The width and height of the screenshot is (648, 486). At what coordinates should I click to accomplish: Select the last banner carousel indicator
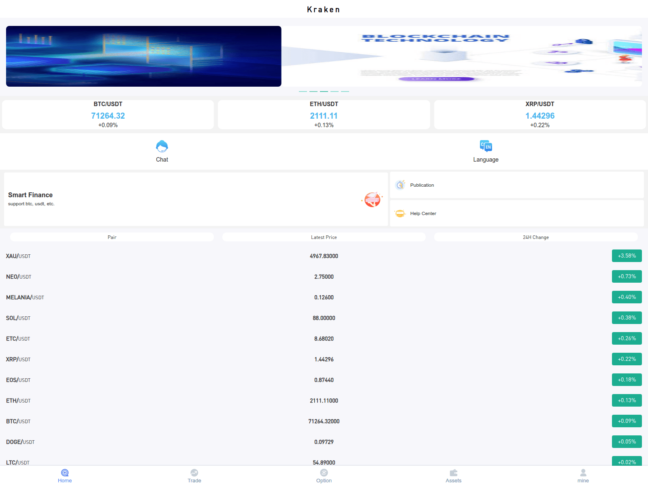coord(345,92)
